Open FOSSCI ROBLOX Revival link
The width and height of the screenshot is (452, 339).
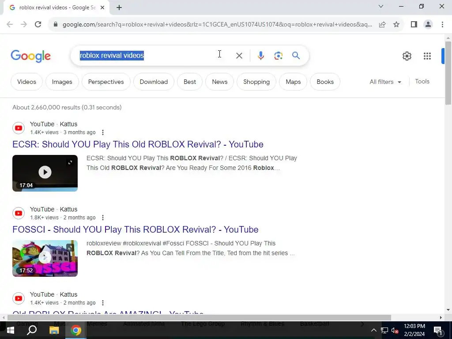coord(135,230)
